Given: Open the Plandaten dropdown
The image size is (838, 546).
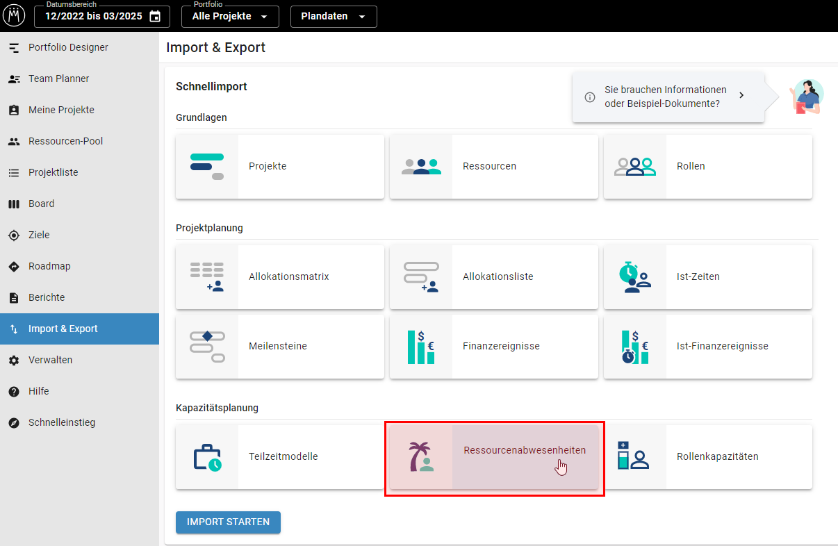Looking at the screenshot, I should pyautogui.click(x=334, y=17).
